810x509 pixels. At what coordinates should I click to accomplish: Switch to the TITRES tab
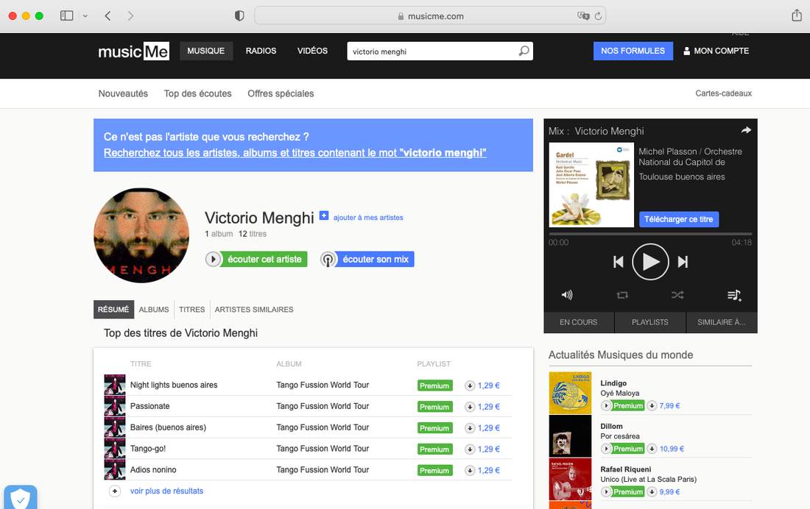point(191,310)
